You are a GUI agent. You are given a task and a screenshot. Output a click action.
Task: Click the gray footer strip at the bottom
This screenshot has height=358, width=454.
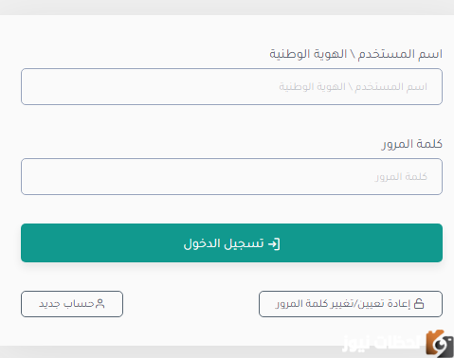[x=171, y=351]
